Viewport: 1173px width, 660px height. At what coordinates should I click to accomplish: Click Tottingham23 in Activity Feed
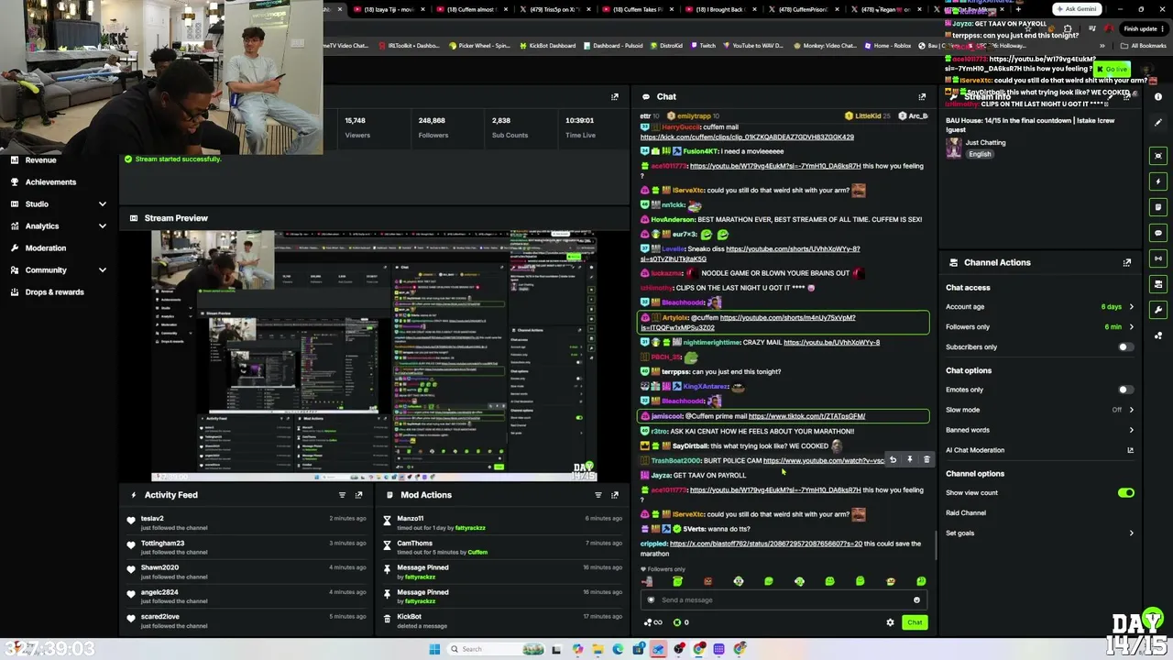pyautogui.click(x=162, y=544)
